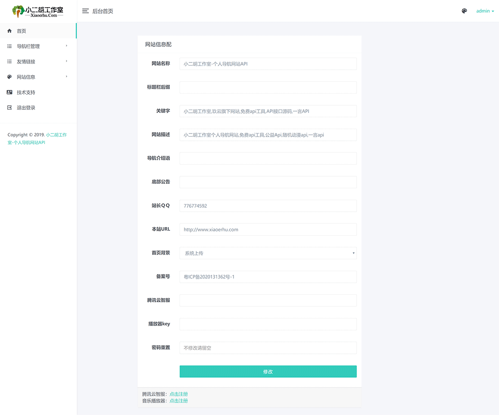Click the 小二胡工作室 logo image
This screenshot has width=499, height=415.
(38, 11)
